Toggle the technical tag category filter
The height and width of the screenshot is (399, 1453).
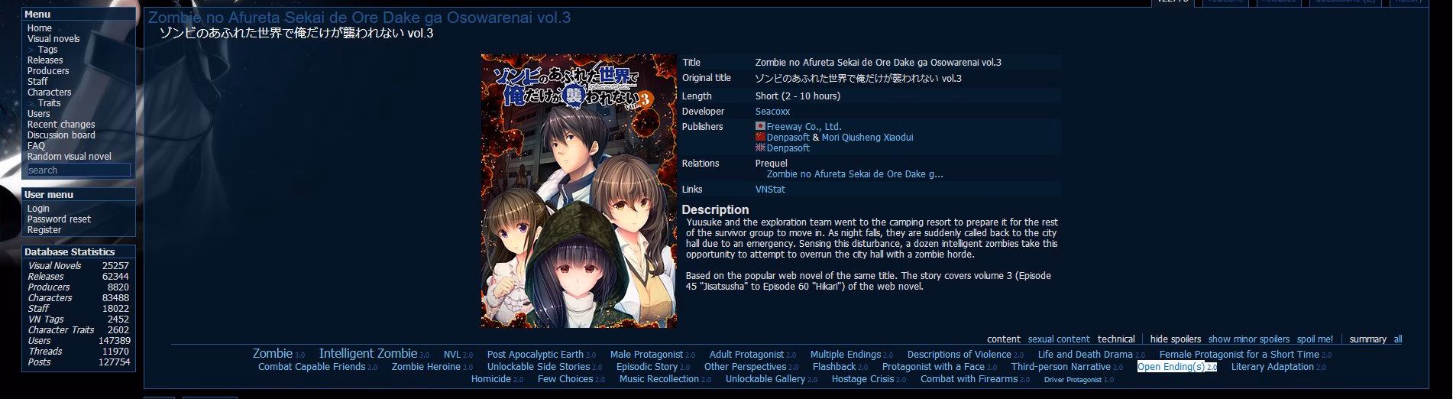1116,339
